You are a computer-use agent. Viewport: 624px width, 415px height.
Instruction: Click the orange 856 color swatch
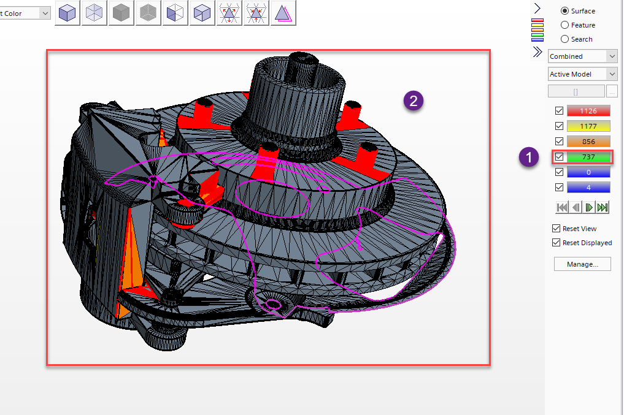tap(588, 141)
